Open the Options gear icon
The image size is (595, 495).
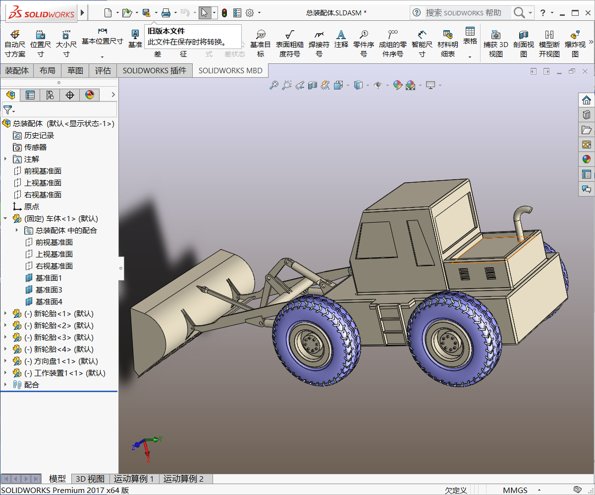(250, 12)
